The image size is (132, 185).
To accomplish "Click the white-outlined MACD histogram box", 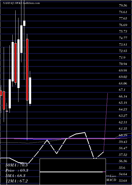I will coord(73,172).
